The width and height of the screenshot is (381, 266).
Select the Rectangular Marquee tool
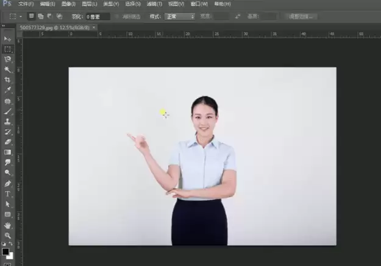7,49
